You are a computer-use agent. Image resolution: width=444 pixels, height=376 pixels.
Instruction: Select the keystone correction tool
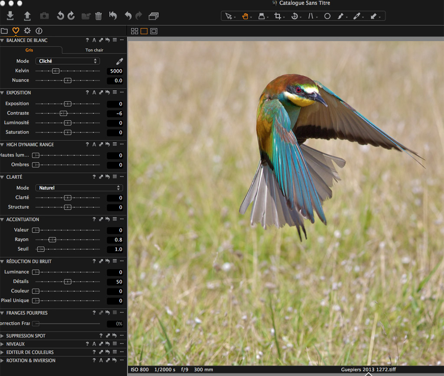tap(310, 16)
